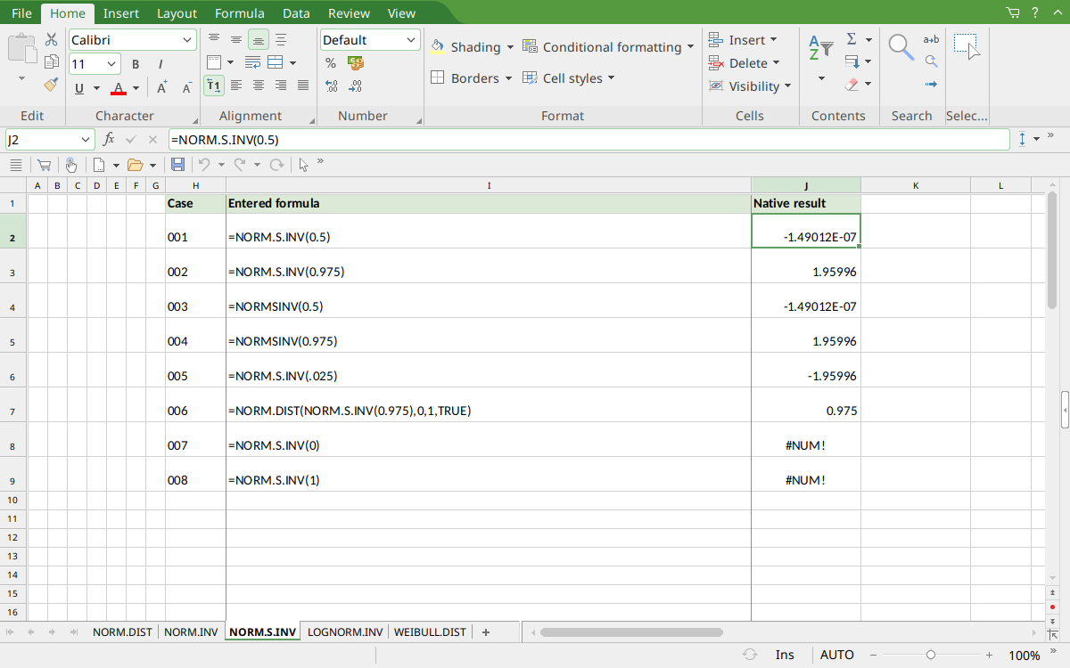This screenshot has height=668, width=1070.
Task: Click the decrease decimal places icon
Action: pos(356,86)
